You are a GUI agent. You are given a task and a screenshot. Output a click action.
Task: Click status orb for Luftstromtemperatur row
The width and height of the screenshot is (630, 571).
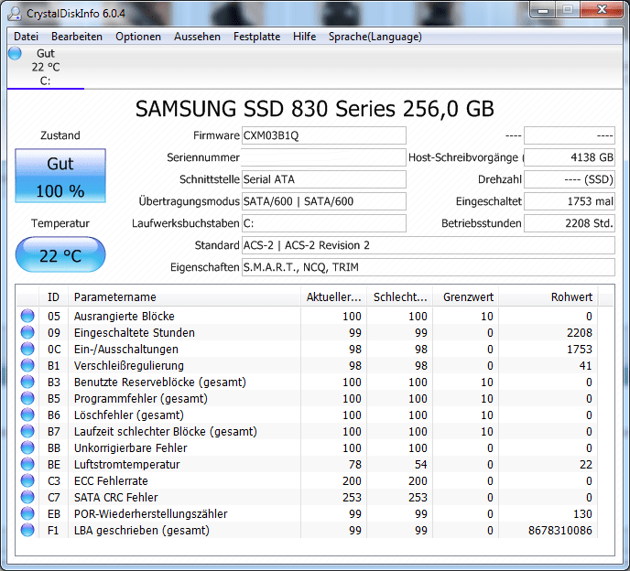tap(27, 464)
